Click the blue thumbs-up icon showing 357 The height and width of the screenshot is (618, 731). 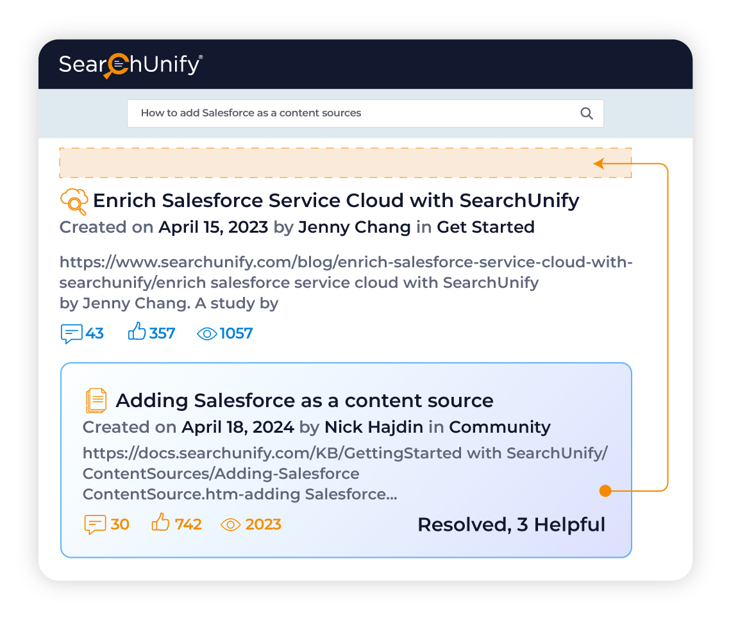pos(137,331)
